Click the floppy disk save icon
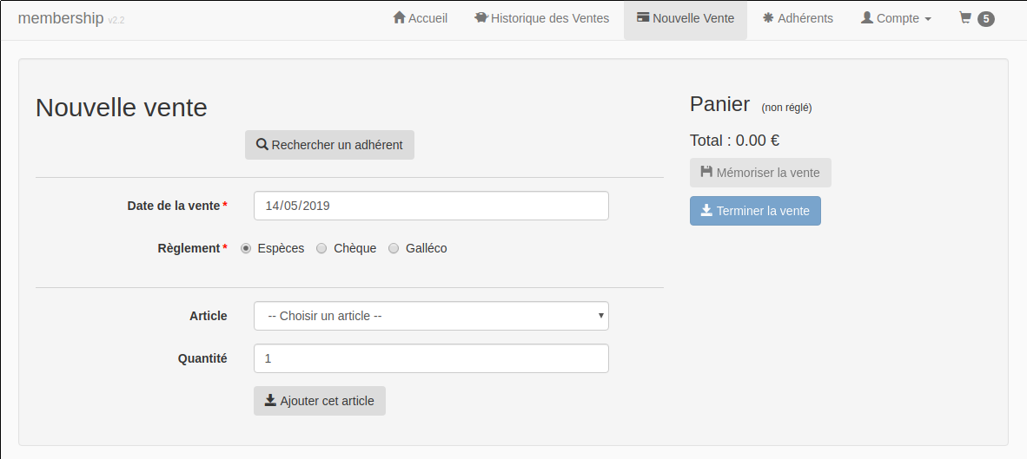This screenshot has width=1027, height=459. (x=706, y=173)
